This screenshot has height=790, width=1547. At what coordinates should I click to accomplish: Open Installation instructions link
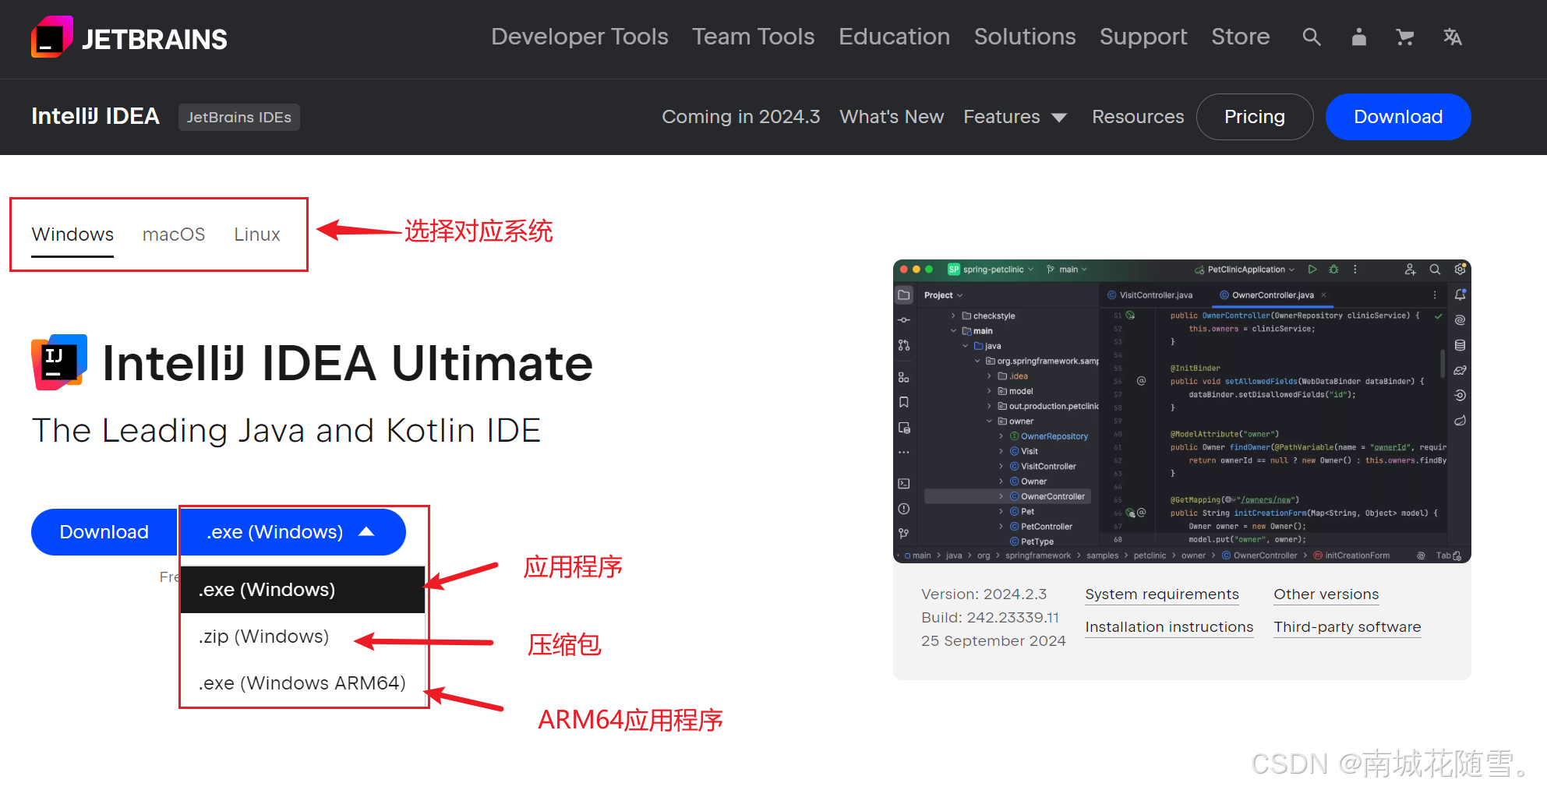[1169, 627]
